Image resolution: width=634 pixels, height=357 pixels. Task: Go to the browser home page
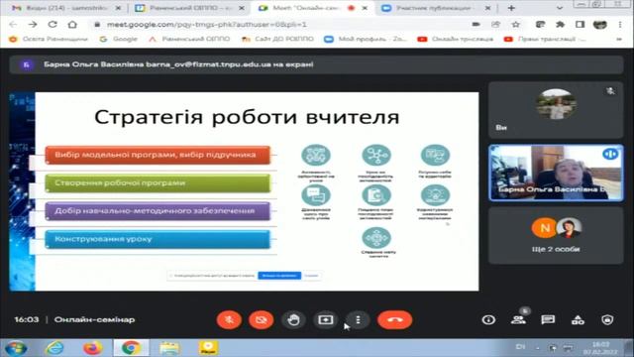[x=72, y=25]
